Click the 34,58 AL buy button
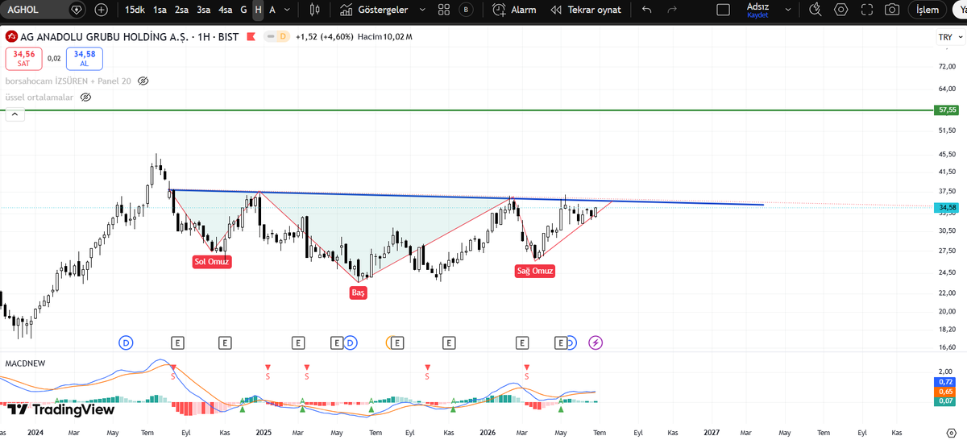The image size is (967, 440). click(x=85, y=58)
